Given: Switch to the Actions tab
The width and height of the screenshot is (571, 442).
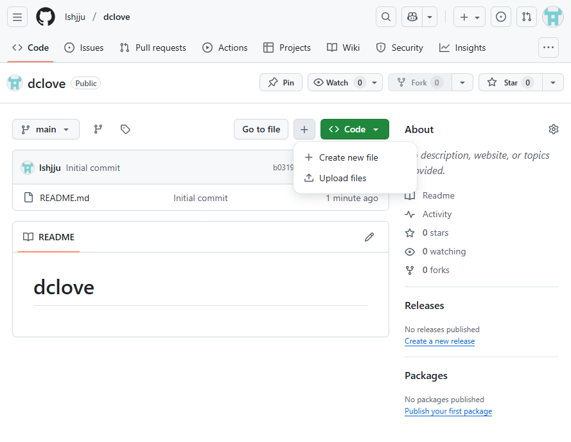Looking at the screenshot, I should pyautogui.click(x=225, y=48).
